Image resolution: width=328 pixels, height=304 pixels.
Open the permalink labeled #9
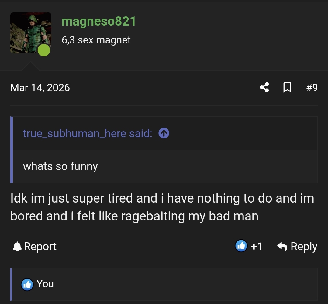[312, 87]
